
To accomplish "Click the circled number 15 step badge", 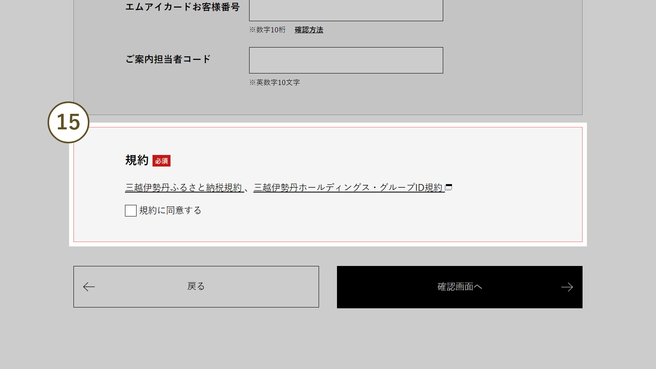I will [68, 122].
